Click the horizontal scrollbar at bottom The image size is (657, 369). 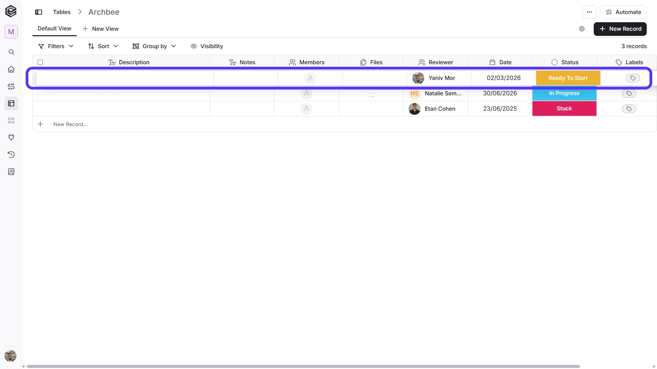pos(303,366)
